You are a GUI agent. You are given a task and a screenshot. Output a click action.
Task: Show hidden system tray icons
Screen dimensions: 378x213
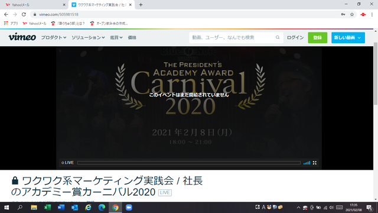(x=298, y=208)
